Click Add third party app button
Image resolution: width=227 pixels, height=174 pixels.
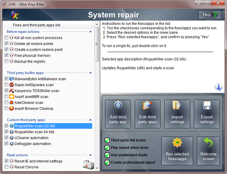118,114
